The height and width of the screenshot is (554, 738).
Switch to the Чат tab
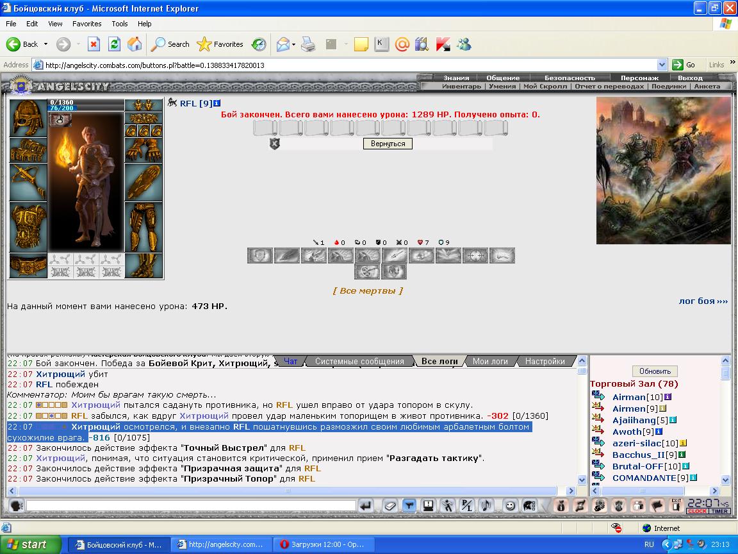(290, 362)
